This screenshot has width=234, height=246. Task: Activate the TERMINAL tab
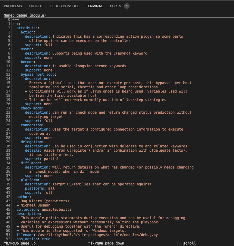coord(94,6)
